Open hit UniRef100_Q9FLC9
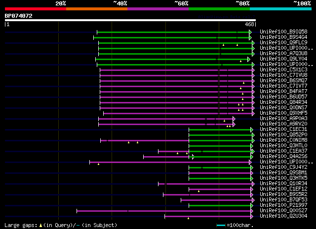The width and height of the screenshot is (316, 229). 283,43
